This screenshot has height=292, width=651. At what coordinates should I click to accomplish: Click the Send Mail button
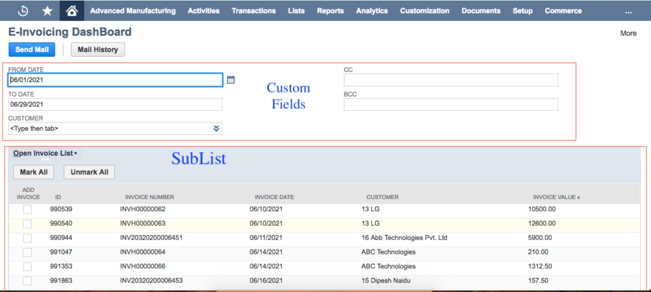pos(32,50)
